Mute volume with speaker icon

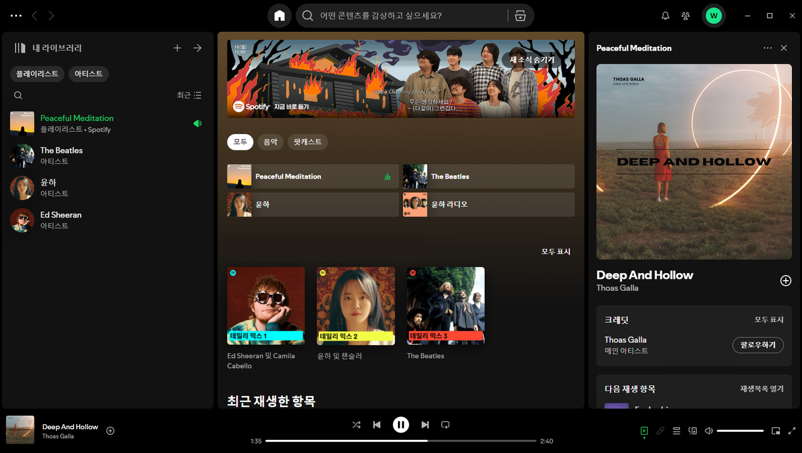pyautogui.click(x=709, y=431)
